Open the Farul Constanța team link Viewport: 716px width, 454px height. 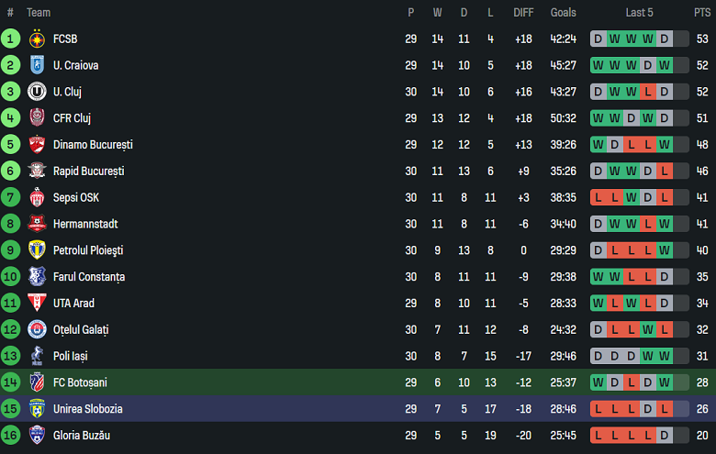(x=89, y=277)
